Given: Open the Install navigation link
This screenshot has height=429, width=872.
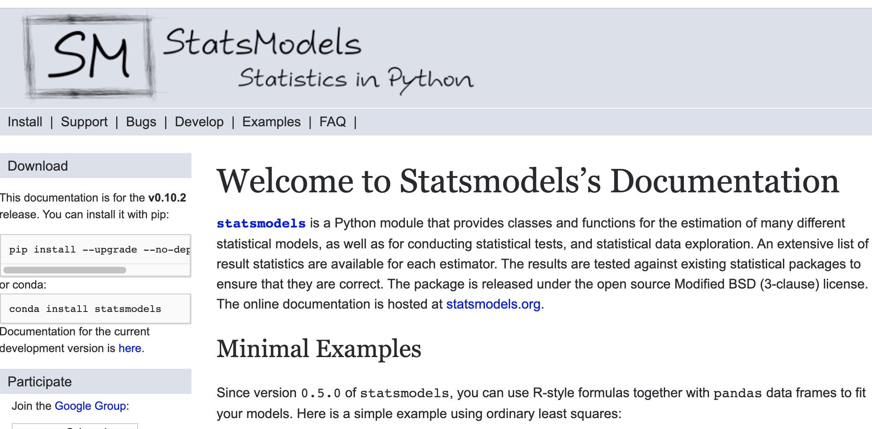Looking at the screenshot, I should click(x=25, y=122).
